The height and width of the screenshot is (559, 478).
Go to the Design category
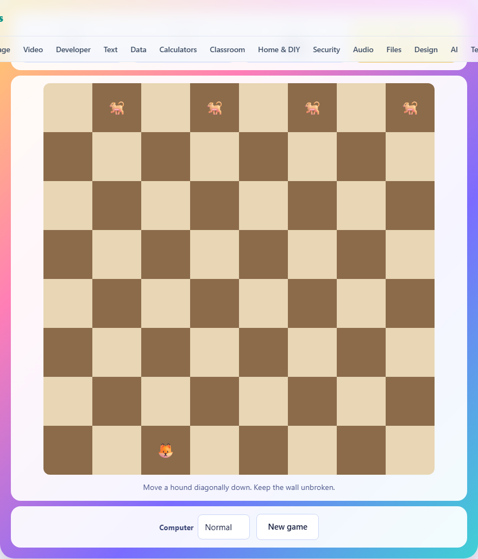426,49
